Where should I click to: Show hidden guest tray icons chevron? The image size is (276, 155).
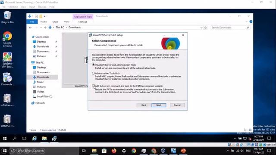(x=235, y=139)
